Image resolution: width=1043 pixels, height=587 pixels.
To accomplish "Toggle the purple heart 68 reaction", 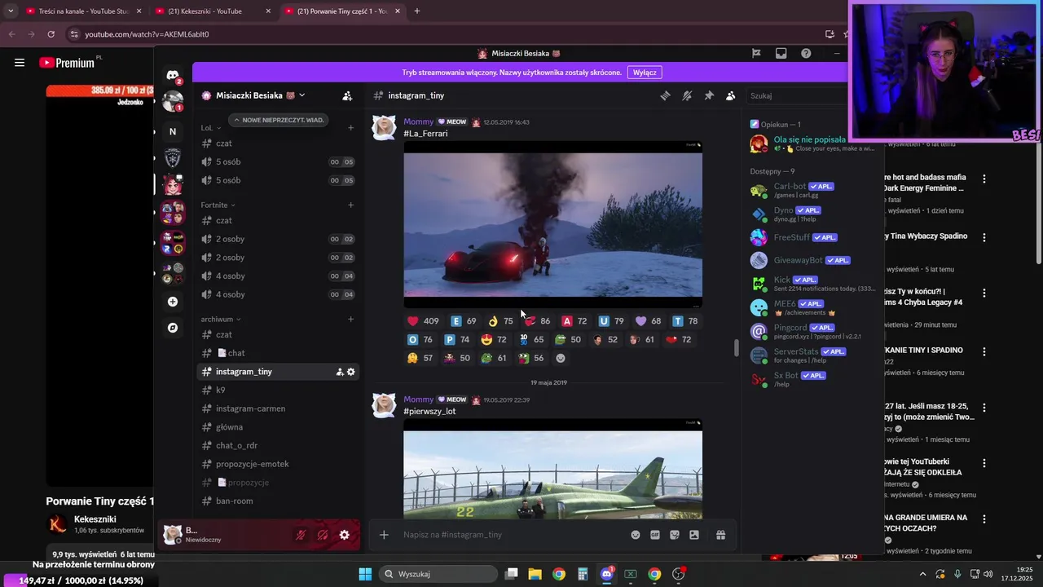I will [x=649, y=321].
